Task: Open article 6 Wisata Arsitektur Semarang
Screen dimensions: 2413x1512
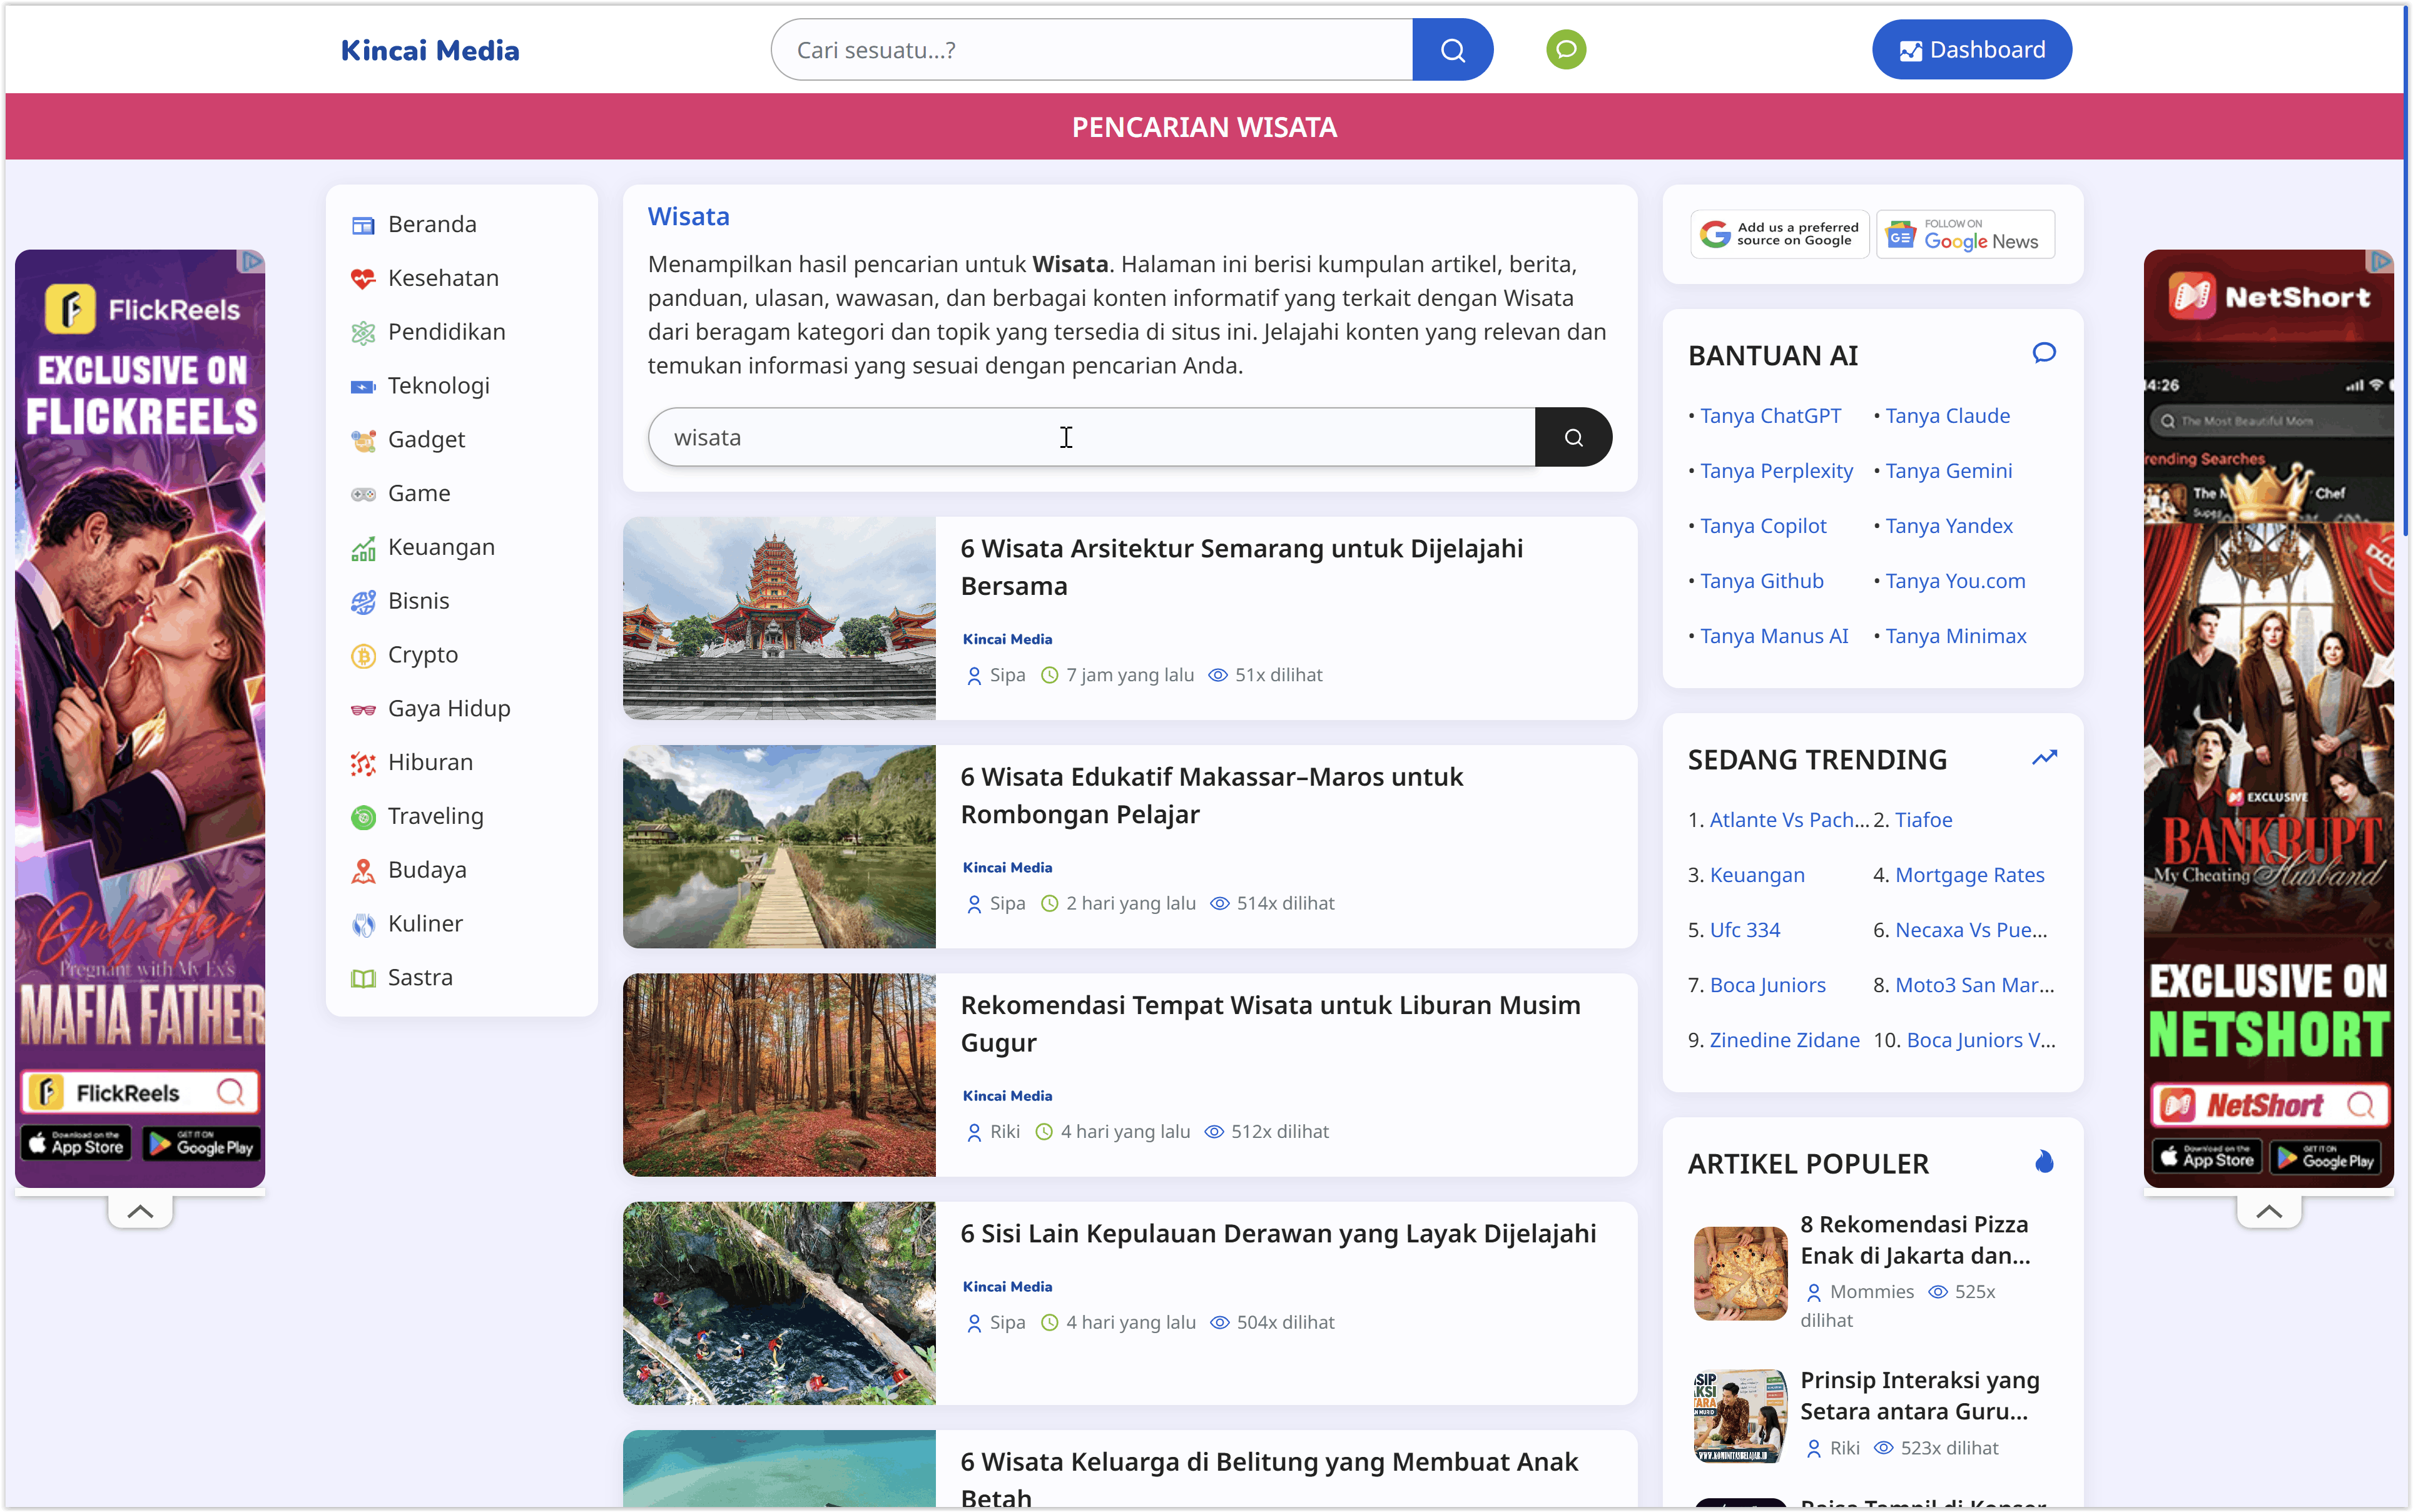Action: click(1241, 568)
